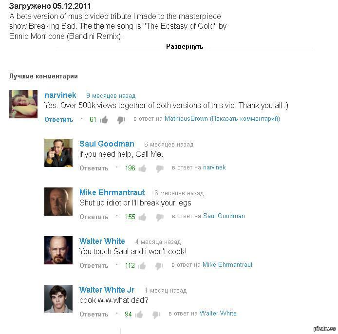
Task: Thumbs up Walter White's comment
Action: [142, 266]
